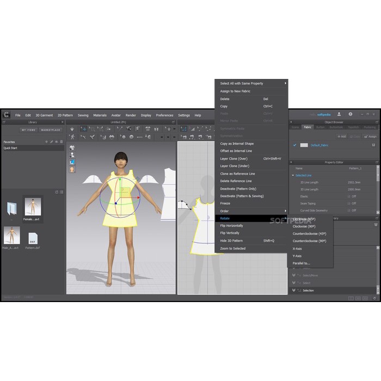Viewport: 381px width, 381px height.
Task: Click the help question mark icon
Action: pos(350,114)
